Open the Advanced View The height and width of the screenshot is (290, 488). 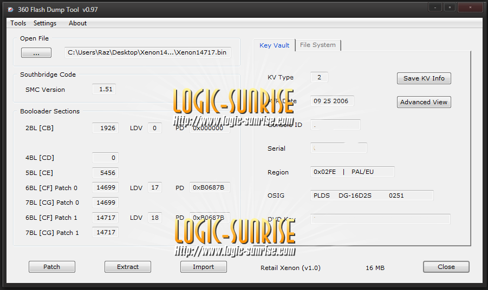point(424,102)
